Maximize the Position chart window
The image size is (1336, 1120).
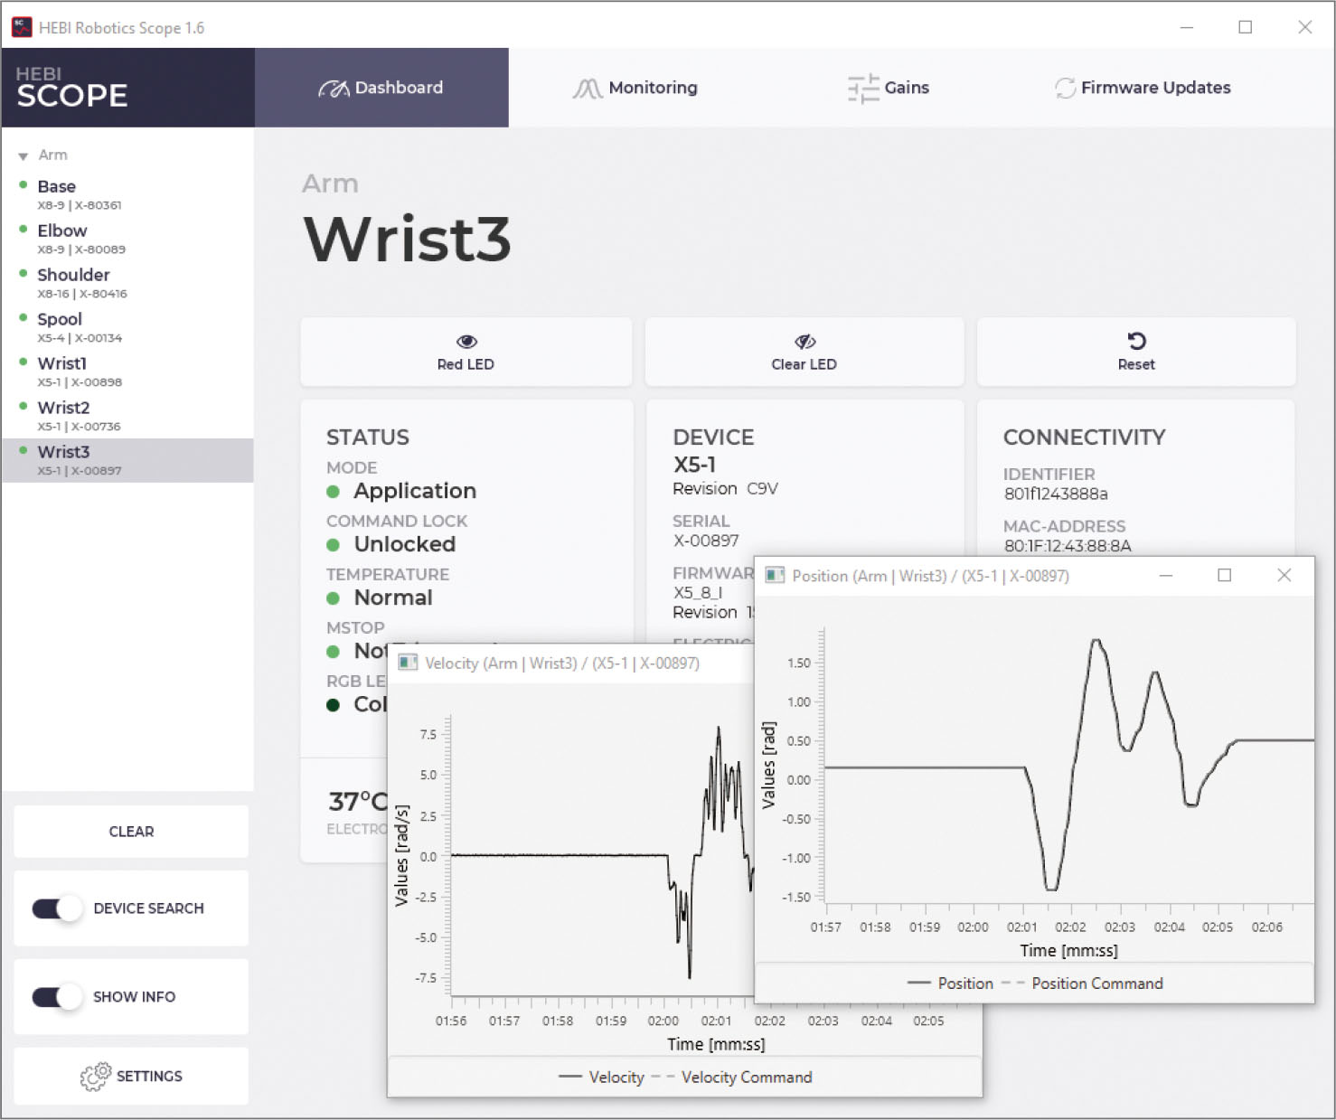[x=1225, y=576]
